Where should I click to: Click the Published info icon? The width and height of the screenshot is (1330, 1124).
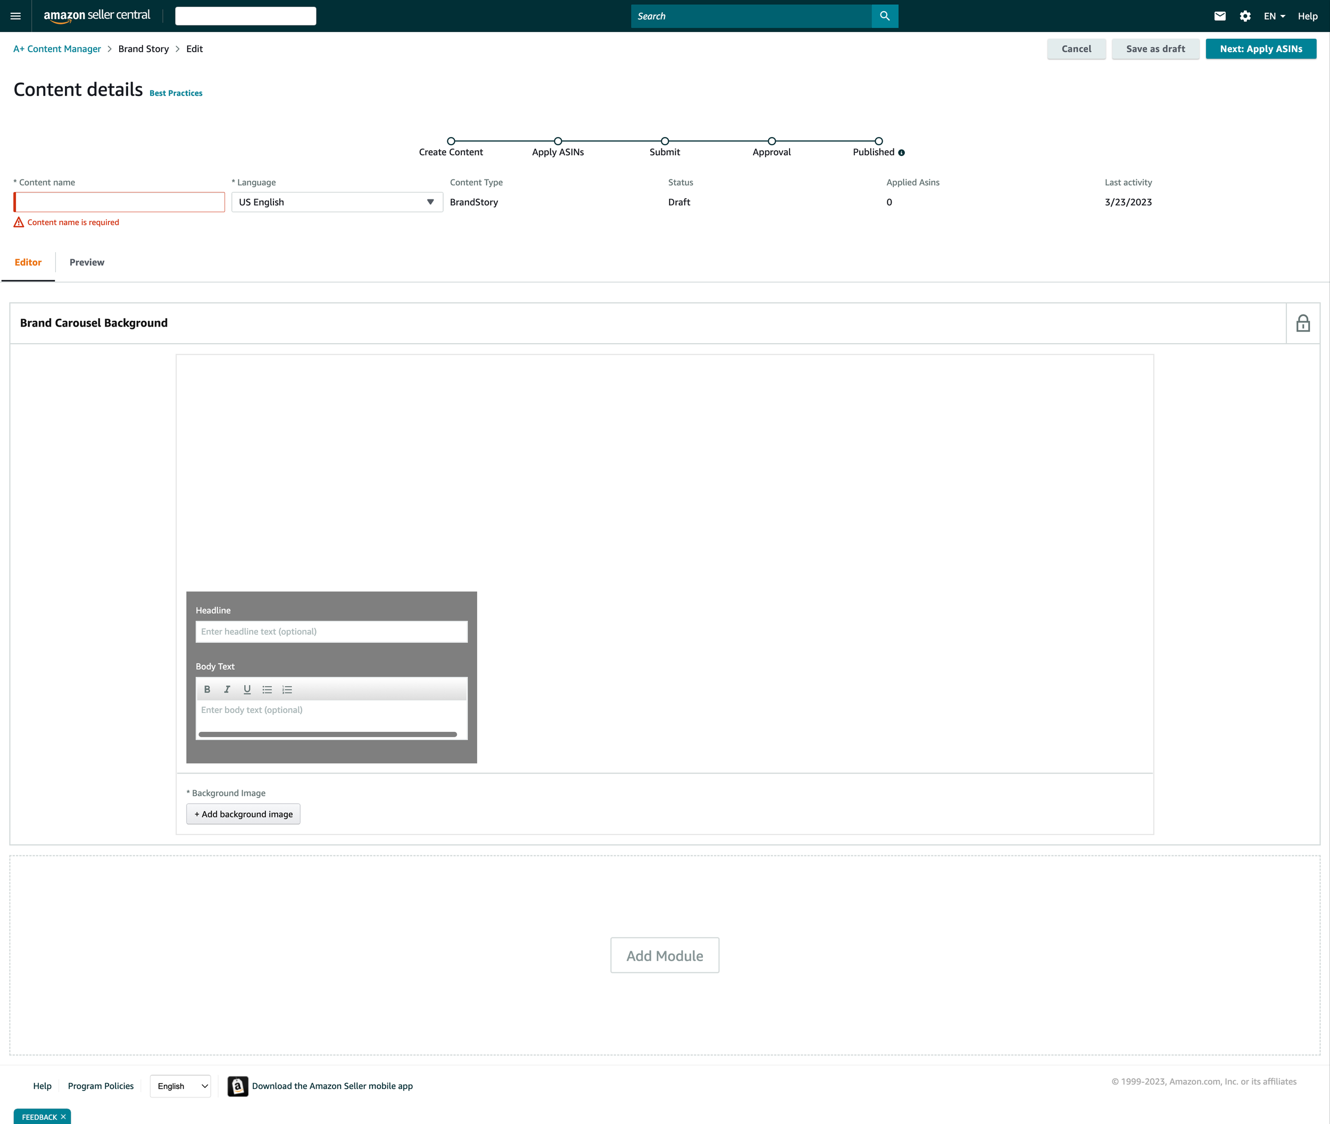[901, 153]
